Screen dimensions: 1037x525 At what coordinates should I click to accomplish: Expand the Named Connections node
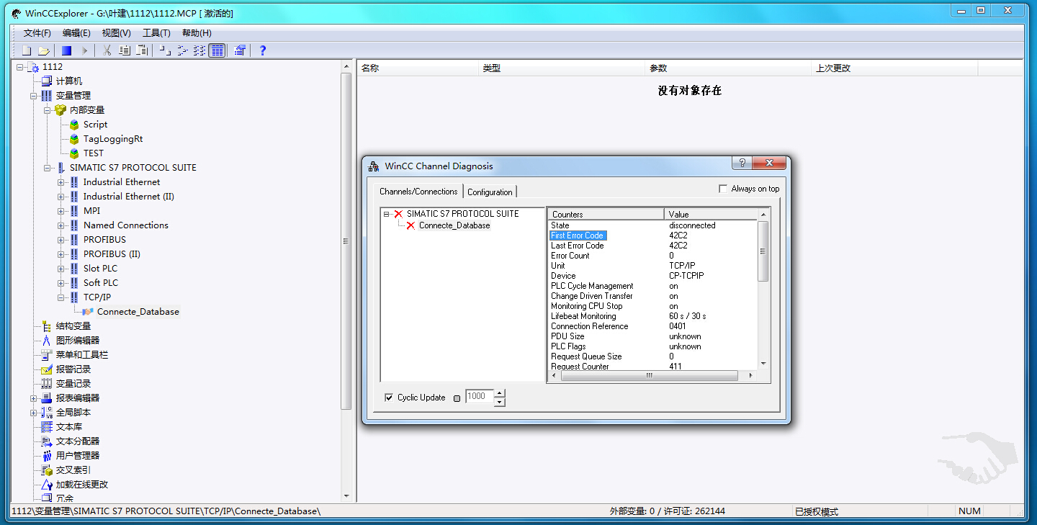(x=60, y=225)
